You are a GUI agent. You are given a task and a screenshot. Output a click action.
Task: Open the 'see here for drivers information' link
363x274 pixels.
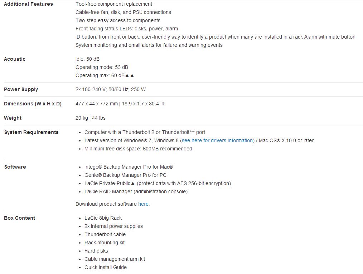[217, 140]
